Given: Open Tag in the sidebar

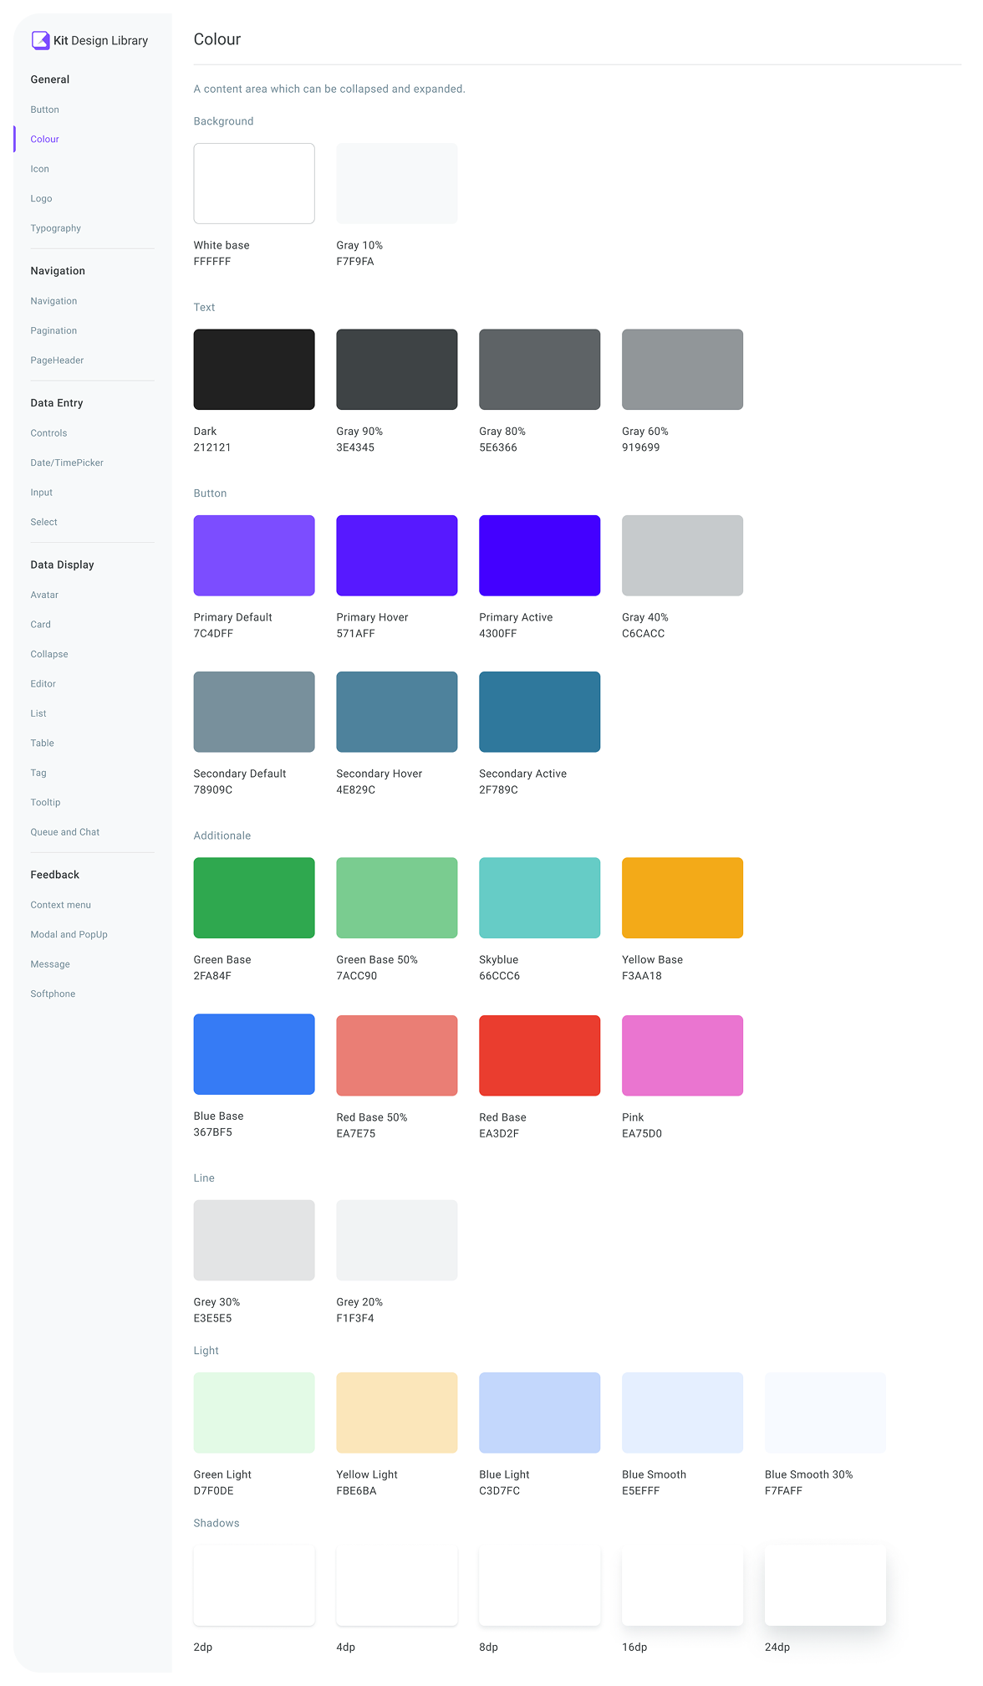Looking at the screenshot, I should coord(38,773).
